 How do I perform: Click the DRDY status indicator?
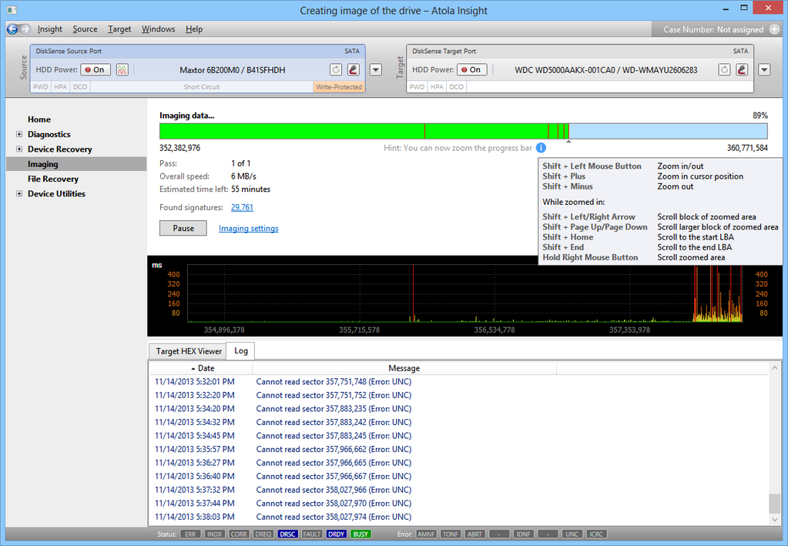click(x=336, y=534)
